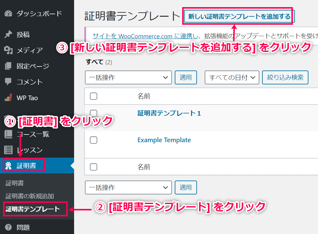Tick the checkbox for 証明書テンプレート１
Image resolution: width=318 pixels, height=234 pixels.
tap(94, 113)
